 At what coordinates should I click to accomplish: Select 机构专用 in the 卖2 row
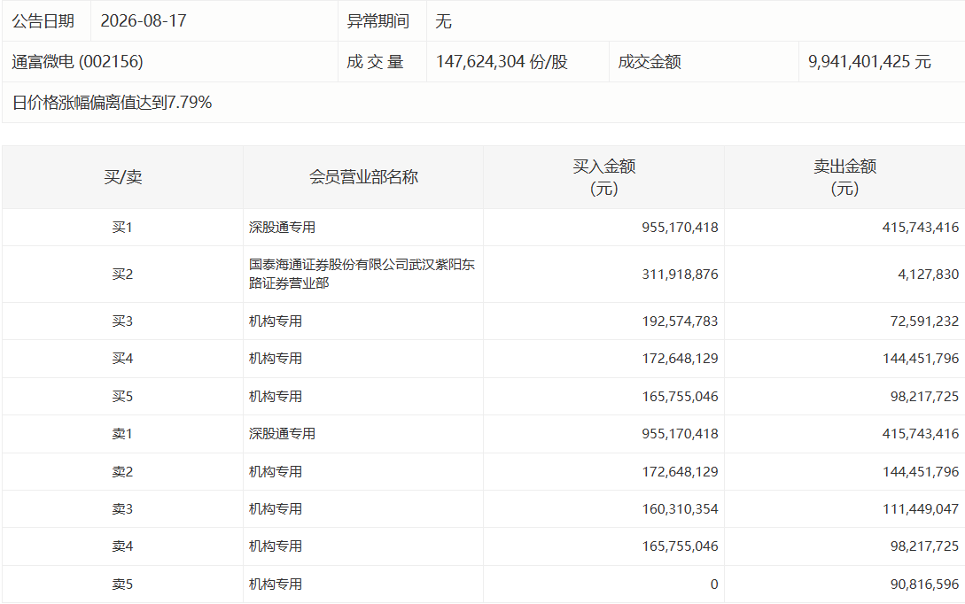[x=275, y=472]
